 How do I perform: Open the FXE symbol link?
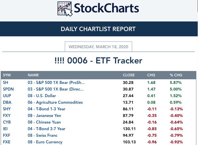tap(7, 142)
